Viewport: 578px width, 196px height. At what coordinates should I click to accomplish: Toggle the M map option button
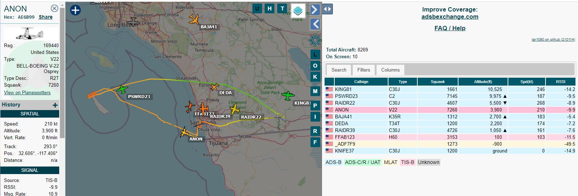pos(315,91)
